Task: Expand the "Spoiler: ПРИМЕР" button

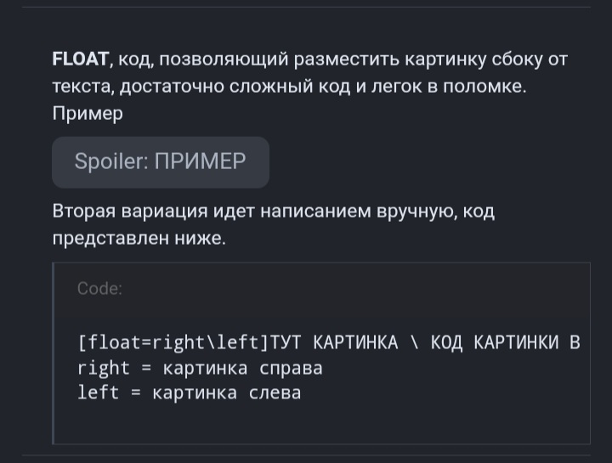Action: point(160,161)
